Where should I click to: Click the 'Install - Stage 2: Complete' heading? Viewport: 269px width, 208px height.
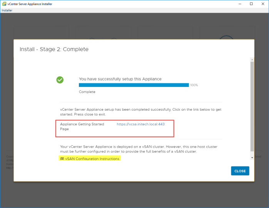(x=54, y=49)
